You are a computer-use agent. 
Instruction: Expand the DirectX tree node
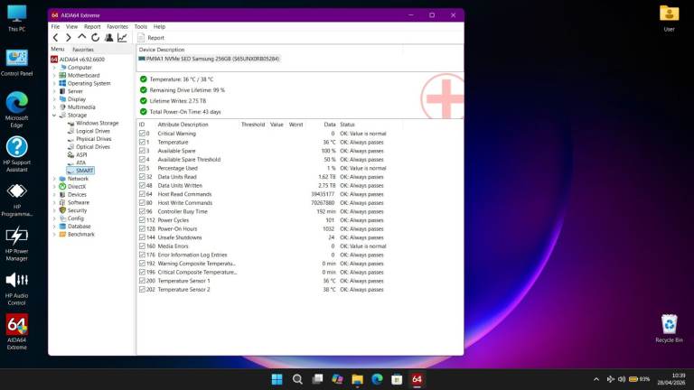(54, 187)
